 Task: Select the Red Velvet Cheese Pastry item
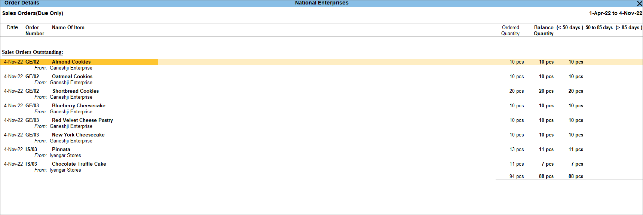tap(82, 120)
